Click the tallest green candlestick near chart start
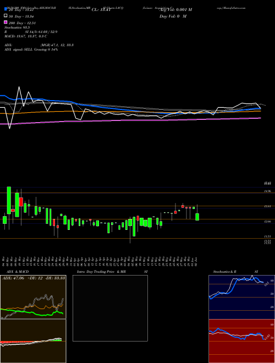 coord(9,200)
